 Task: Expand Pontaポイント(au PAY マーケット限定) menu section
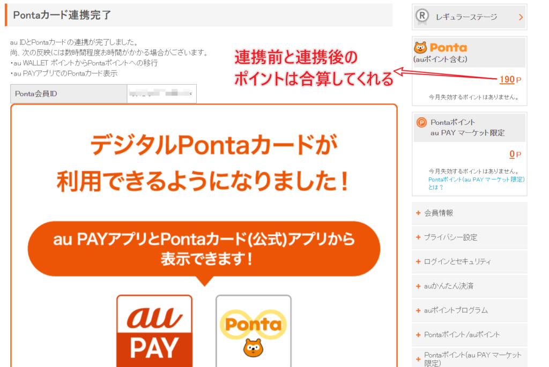point(469,358)
